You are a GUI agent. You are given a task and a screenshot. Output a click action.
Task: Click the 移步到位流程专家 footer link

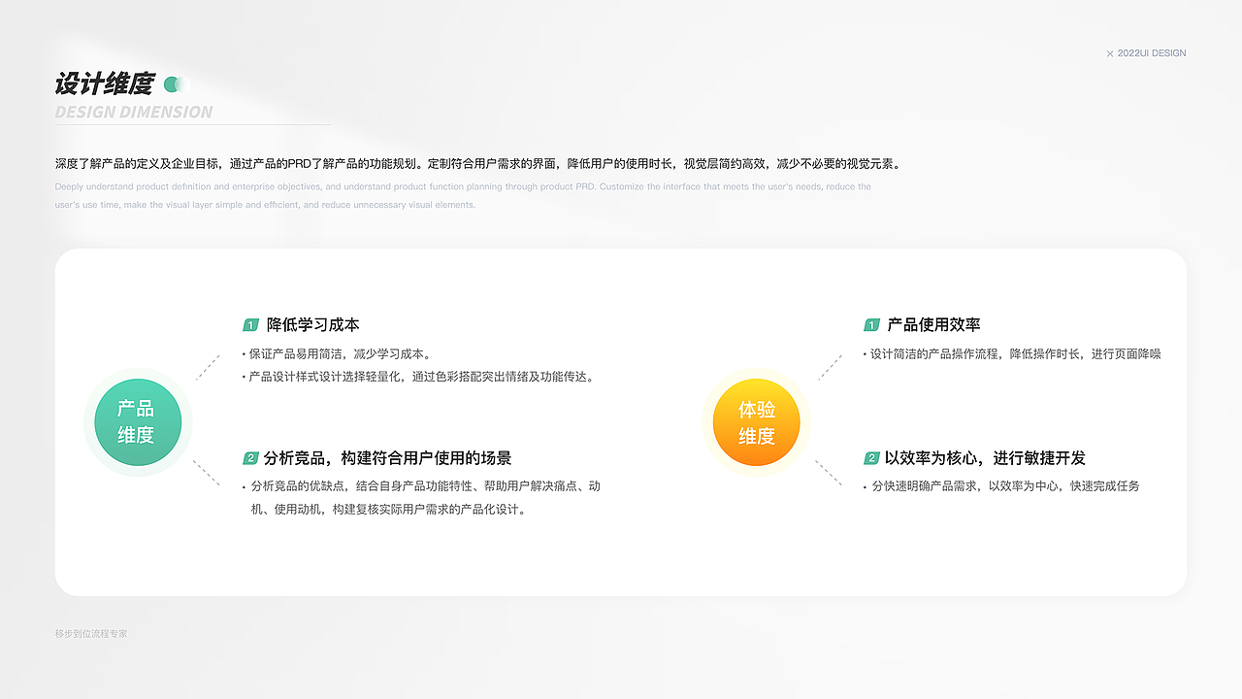point(93,634)
